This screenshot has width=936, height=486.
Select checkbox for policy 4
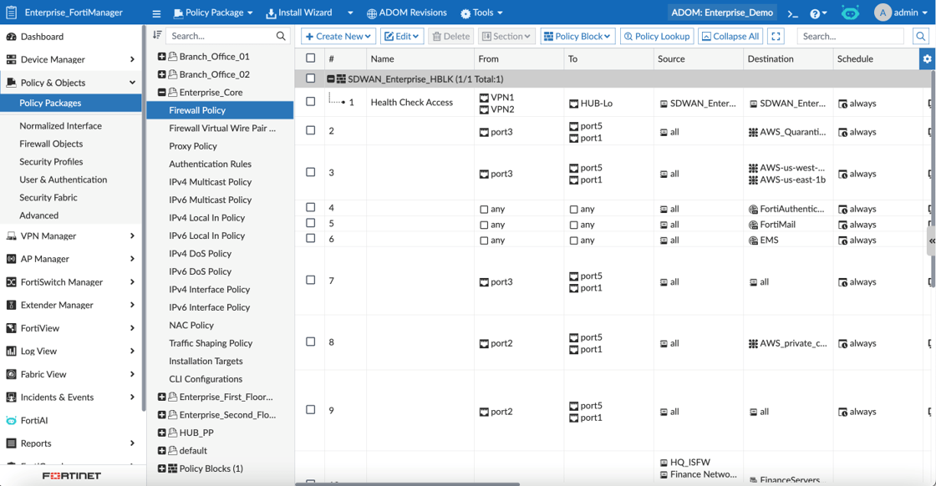(310, 207)
